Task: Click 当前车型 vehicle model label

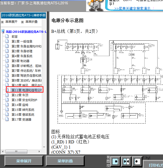Action: [34, 3]
